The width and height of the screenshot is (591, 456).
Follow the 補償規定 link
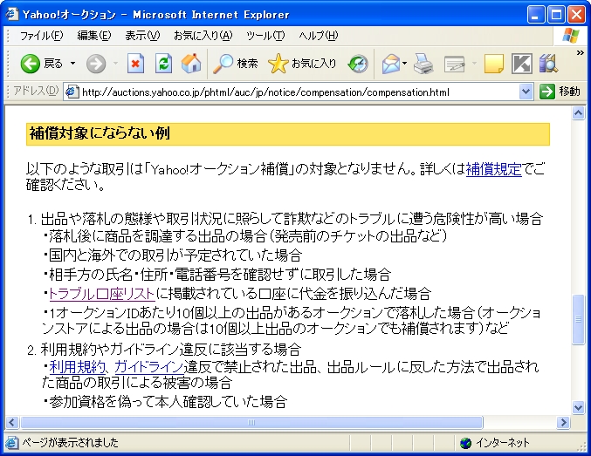494,169
